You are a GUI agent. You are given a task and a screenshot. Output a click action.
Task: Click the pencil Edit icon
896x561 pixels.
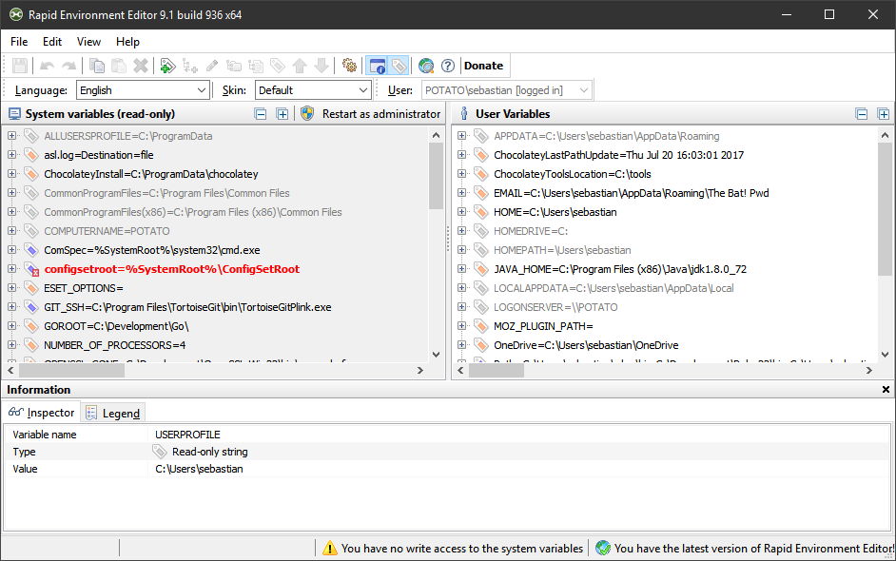tap(212, 66)
